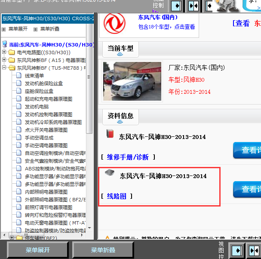Click document icon next to 线束清单
Image resolution: width=261 pixels, height=259 pixels.
click(x=19, y=75)
